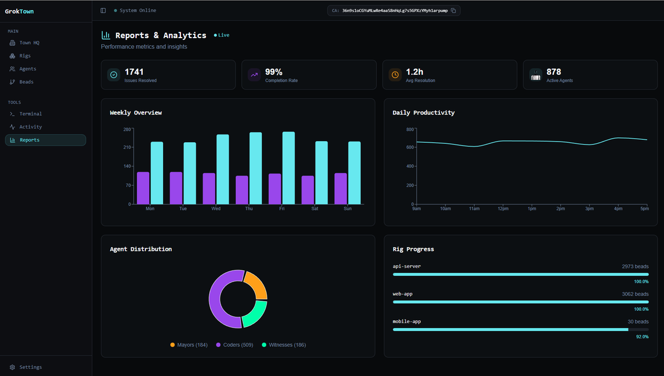
Task: Click the api-server progress bar
Action: click(521, 274)
